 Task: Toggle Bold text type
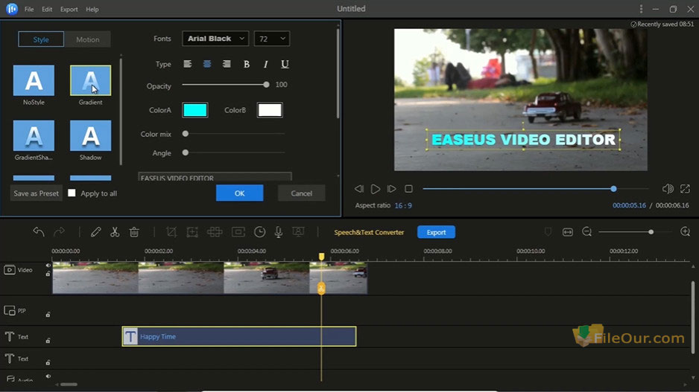247,65
